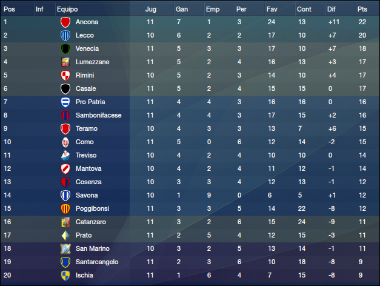This screenshot has height=286, width=380.
Task: Open the Rimini checkered red crest
Action: (x=65, y=75)
